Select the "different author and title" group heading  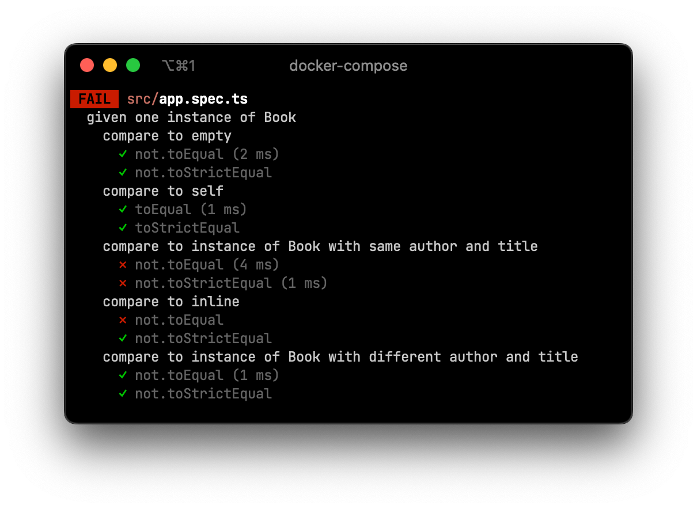[x=340, y=357]
